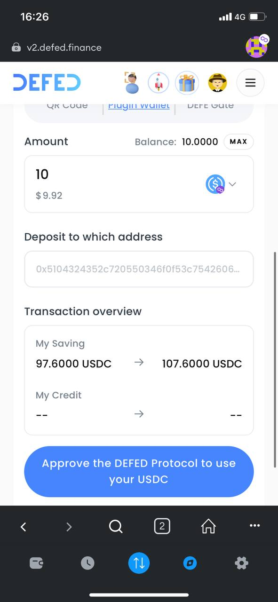
Task: Select the DEFE Gate tab
Action: [x=210, y=105]
